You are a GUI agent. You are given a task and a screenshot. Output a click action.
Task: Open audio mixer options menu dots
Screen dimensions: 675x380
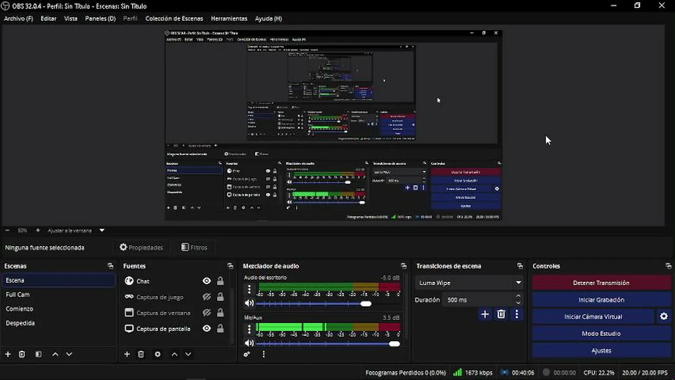263,354
